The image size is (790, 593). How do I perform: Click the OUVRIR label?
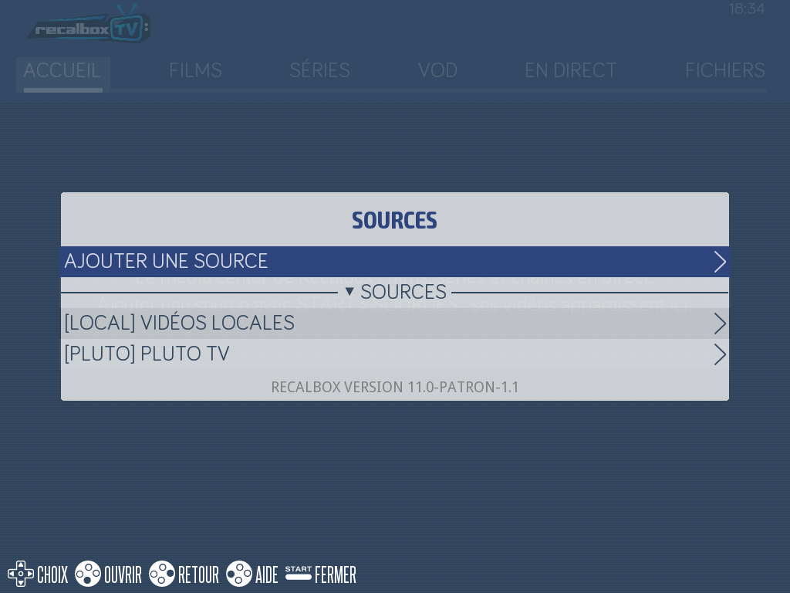(x=123, y=574)
